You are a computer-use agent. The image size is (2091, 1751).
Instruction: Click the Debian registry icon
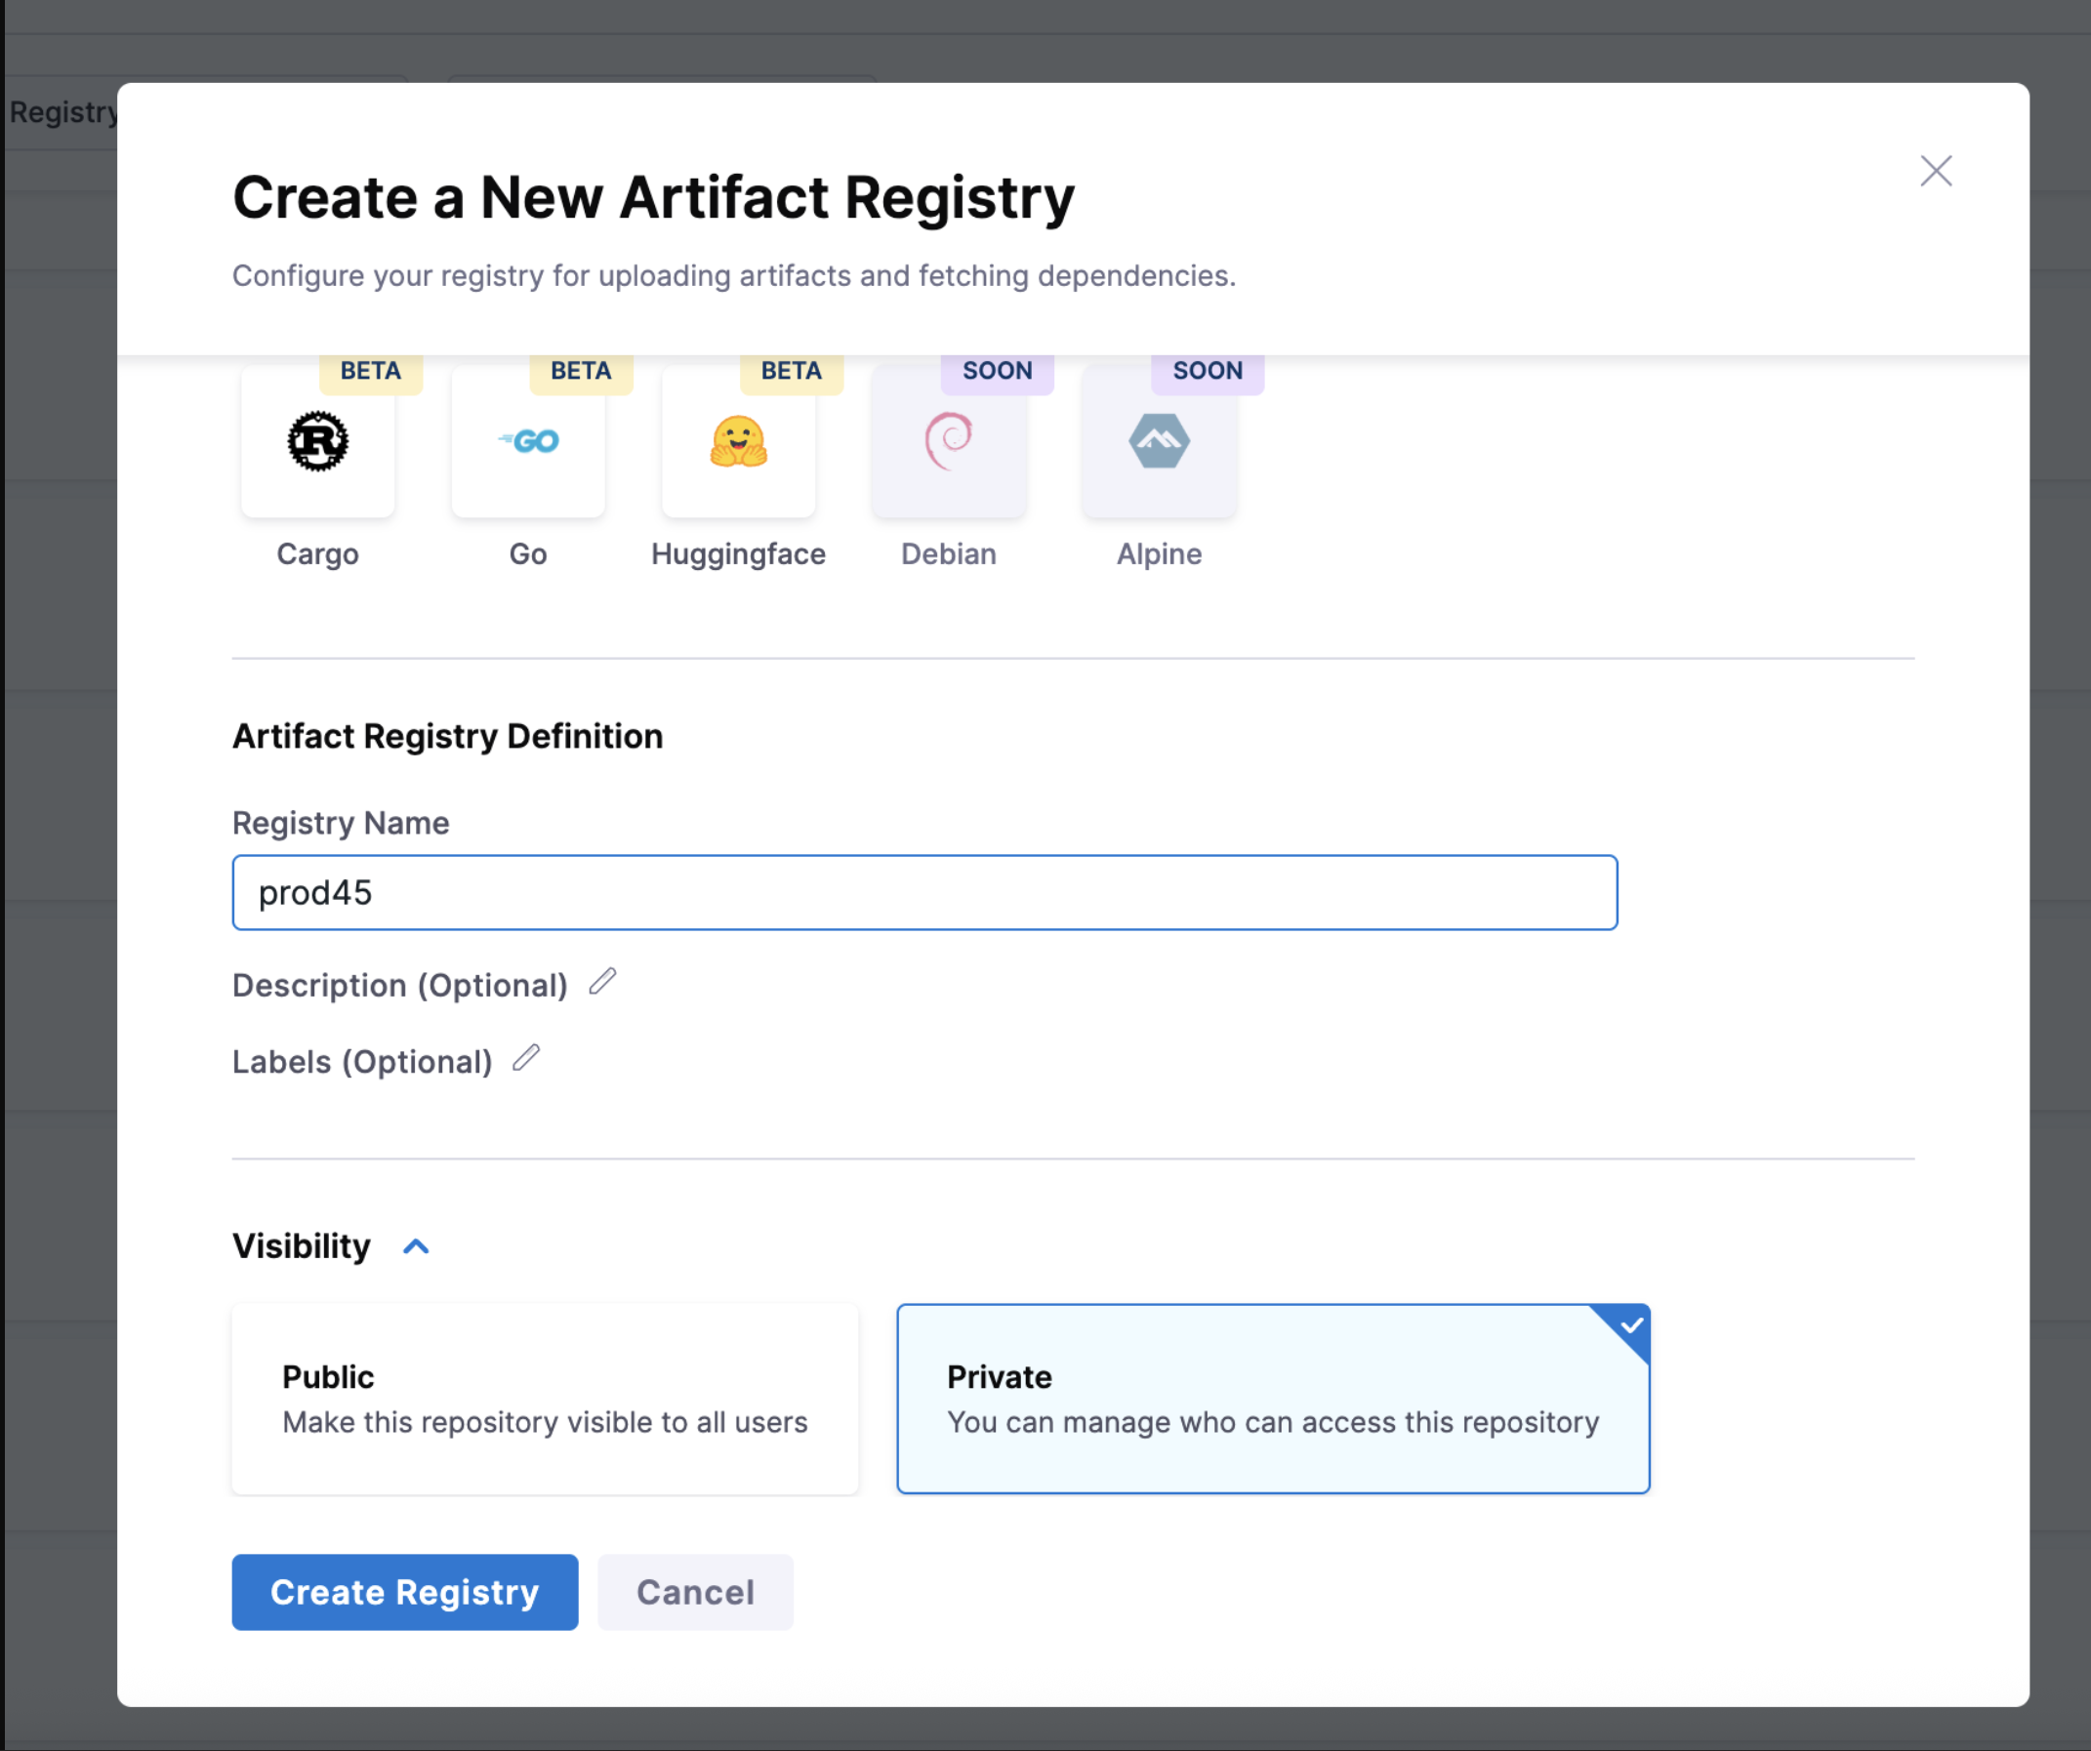point(947,443)
